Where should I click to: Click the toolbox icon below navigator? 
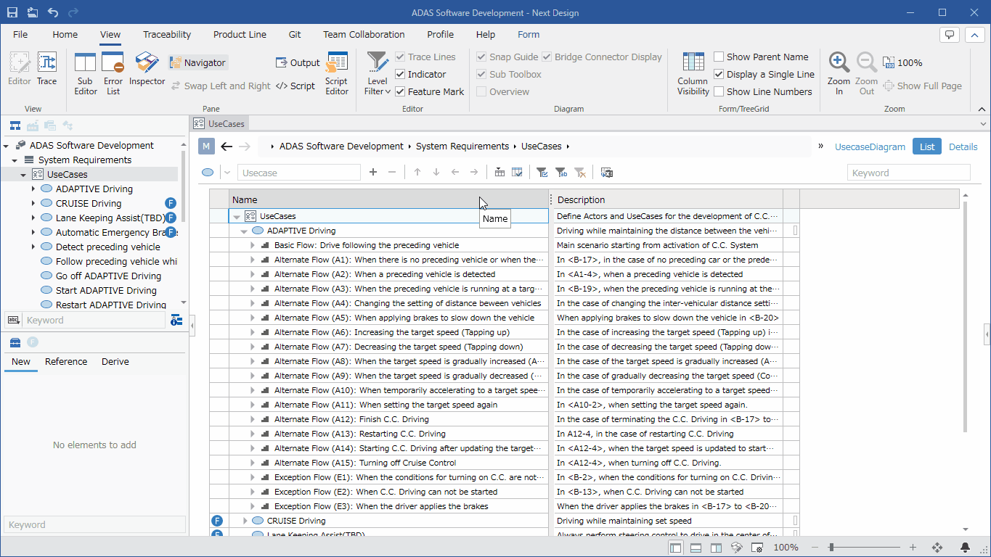click(x=15, y=342)
